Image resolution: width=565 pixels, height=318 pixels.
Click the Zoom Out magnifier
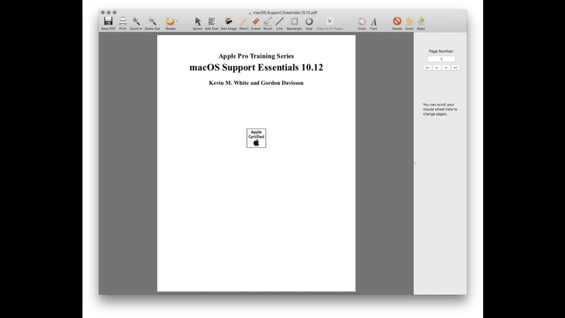coord(153,21)
